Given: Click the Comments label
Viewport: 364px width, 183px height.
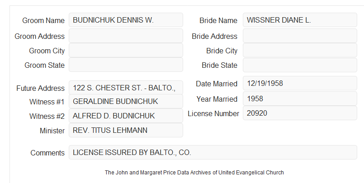Looking at the screenshot, I should coord(47,153).
